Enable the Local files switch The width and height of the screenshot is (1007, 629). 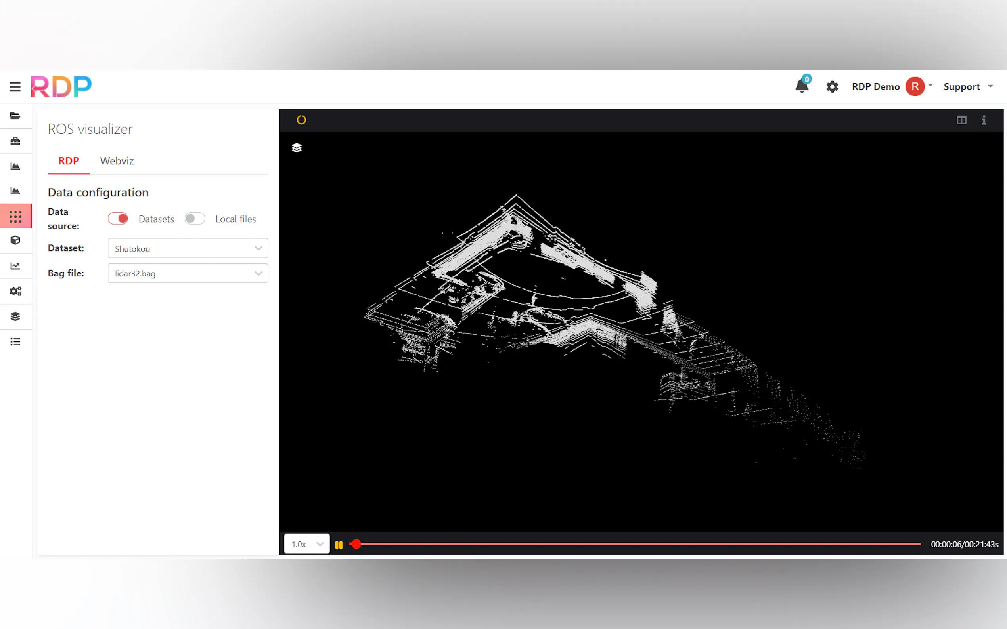pyautogui.click(x=194, y=219)
